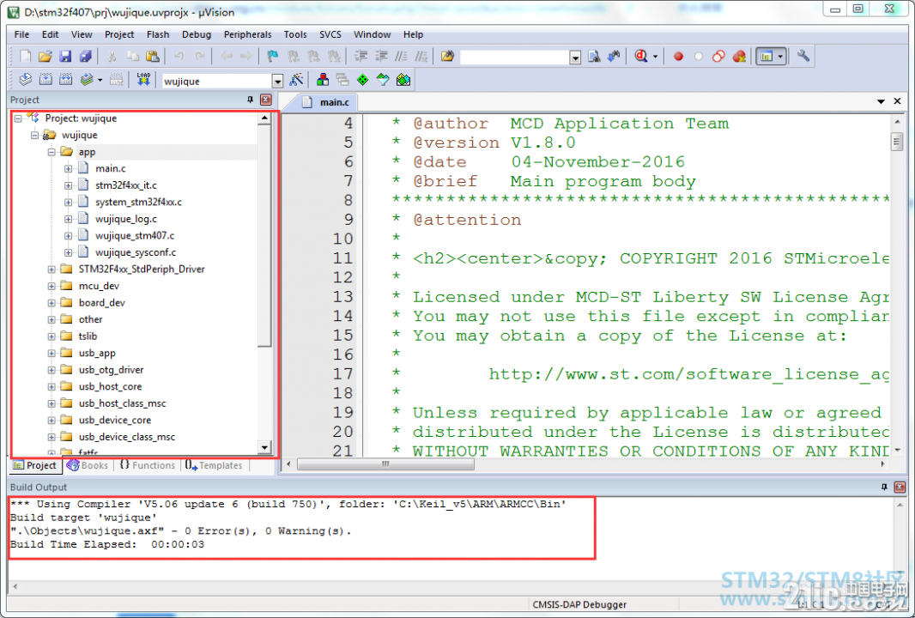Click the Rebuild all target files icon
Image resolution: width=915 pixels, height=618 pixels.
tap(65, 80)
